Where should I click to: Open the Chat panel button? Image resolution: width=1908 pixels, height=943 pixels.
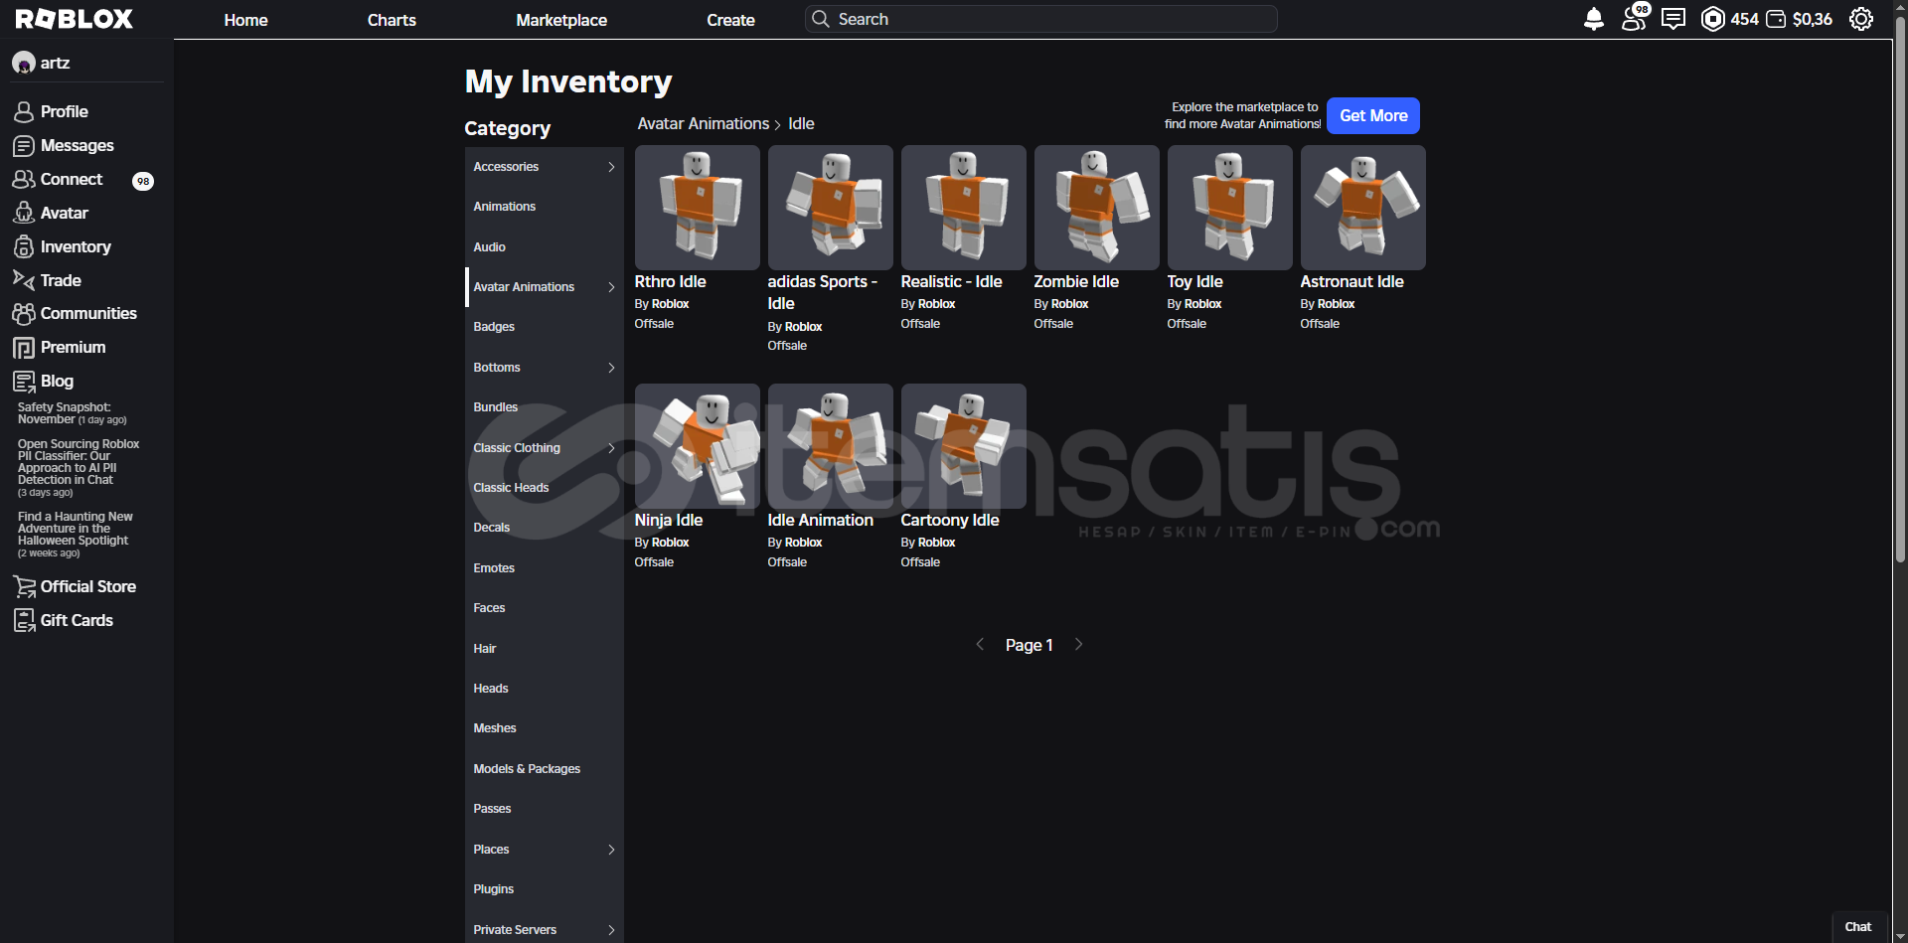[x=1858, y=926]
